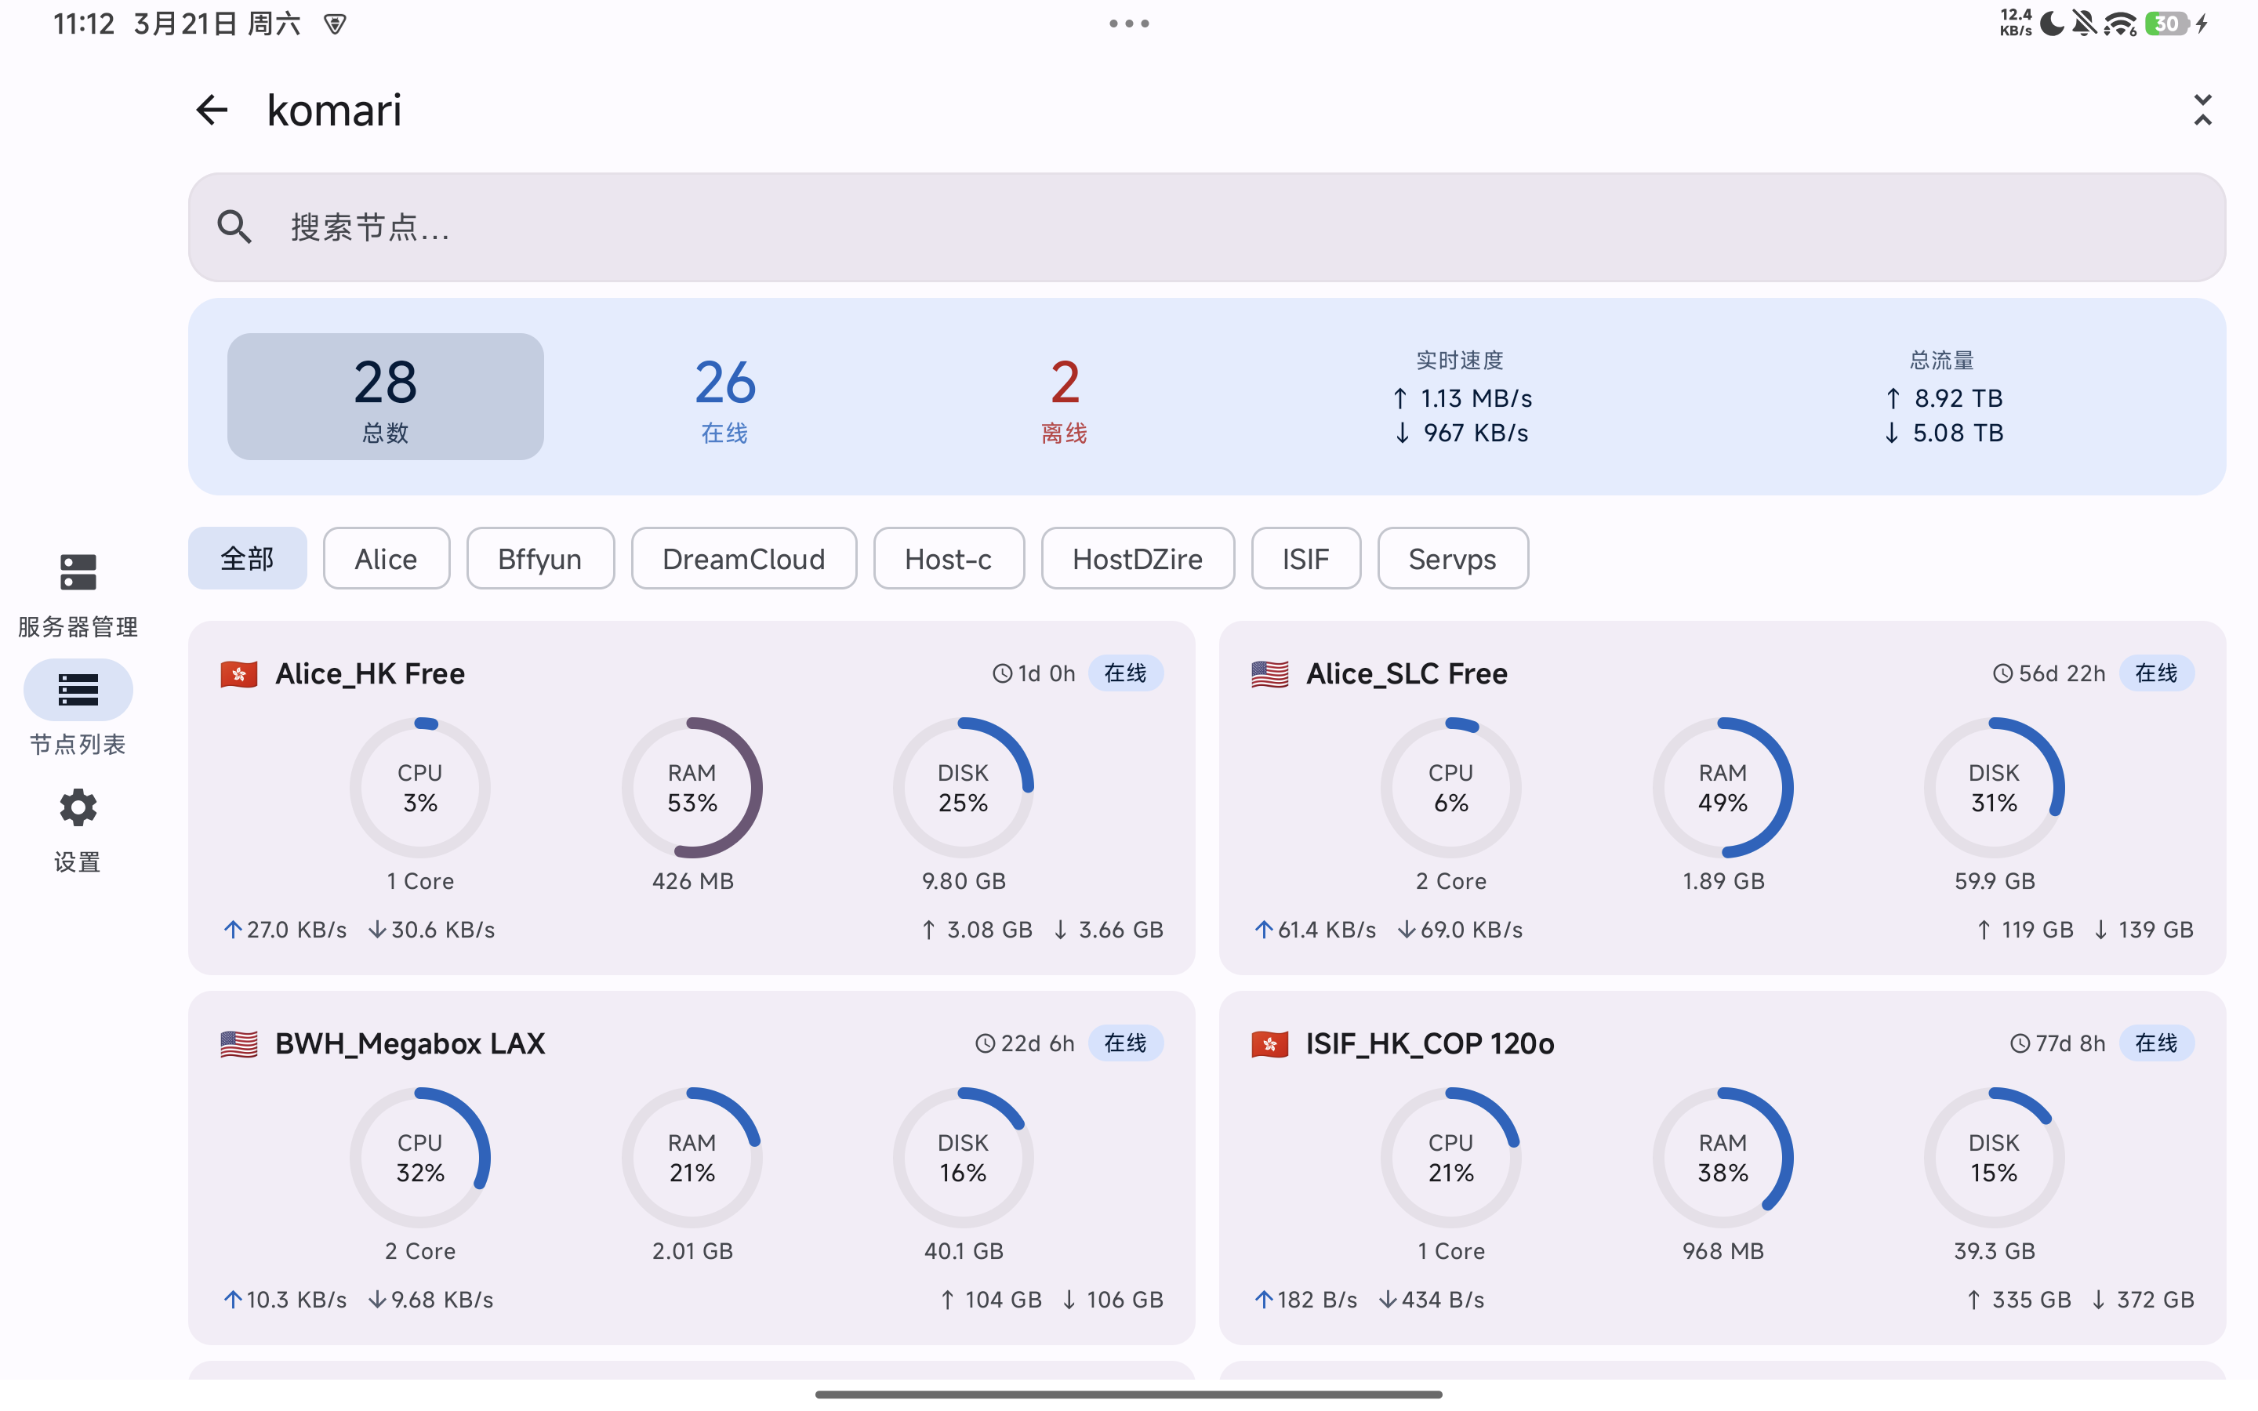Filter by 2 离线 offline nodes

pyautogui.click(x=1064, y=397)
